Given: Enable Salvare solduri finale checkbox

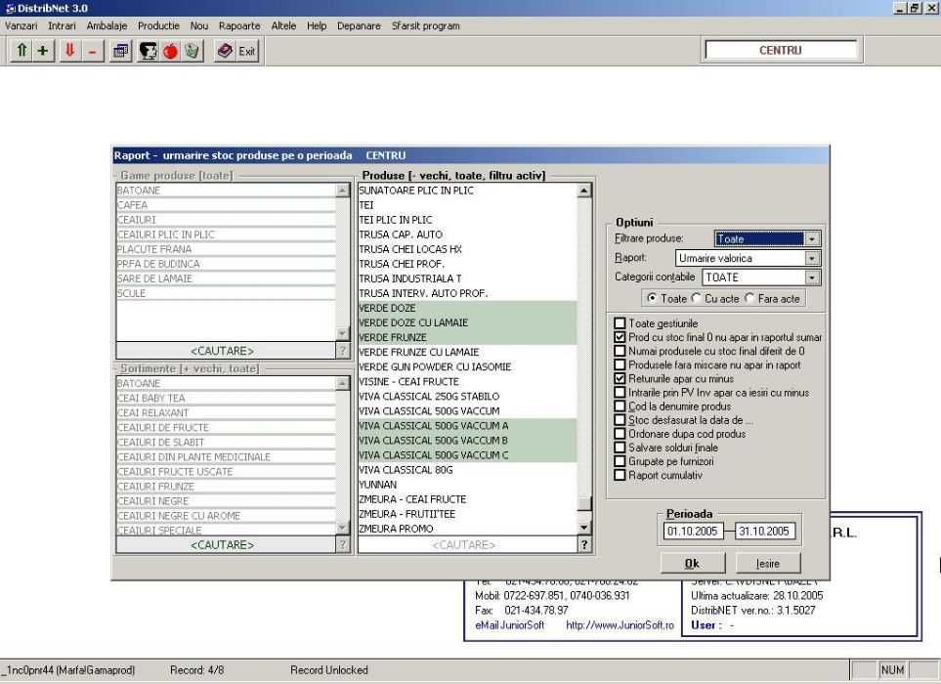Looking at the screenshot, I should [620, 448].
